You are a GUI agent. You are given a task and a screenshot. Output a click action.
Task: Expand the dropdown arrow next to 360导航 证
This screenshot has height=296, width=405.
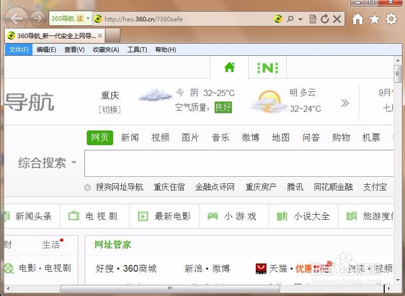88,18
